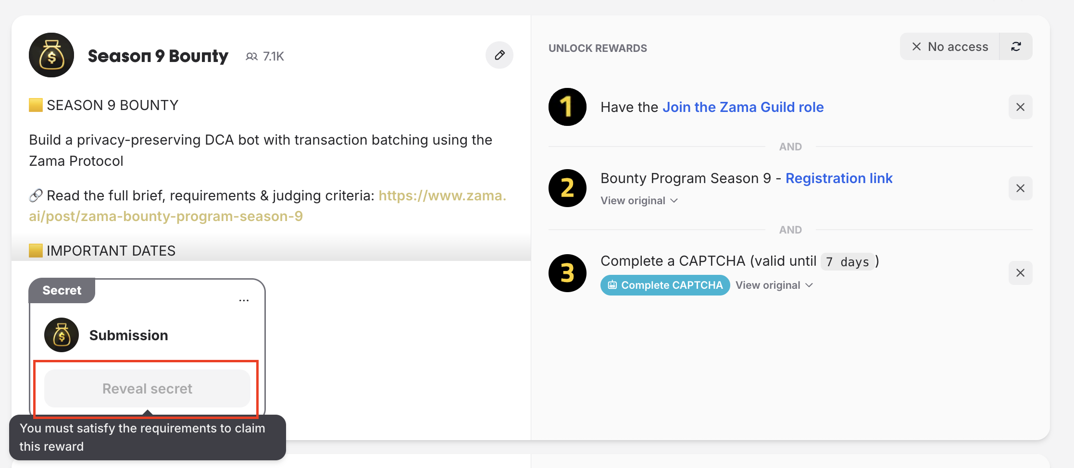Viewport: 1074px width, 468px height.
Task: Click the 7 days validity tag
Action: [847, 262]
